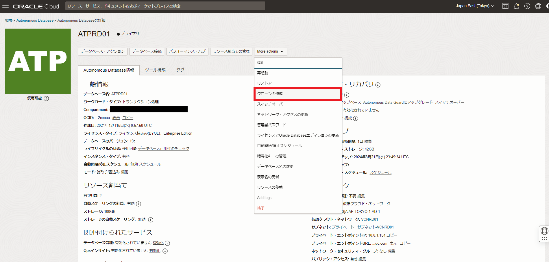Click the info icon beside 使用可能 status
549x262 pixels.
[x=46, y=98]
